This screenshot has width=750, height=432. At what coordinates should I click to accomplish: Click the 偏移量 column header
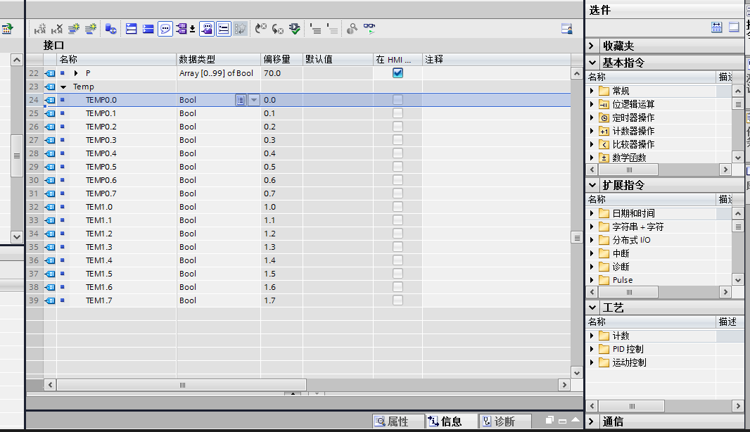(281, 59)
